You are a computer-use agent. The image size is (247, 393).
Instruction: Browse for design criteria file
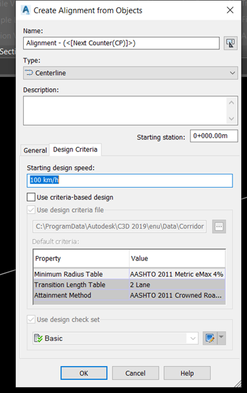point(219,226)
